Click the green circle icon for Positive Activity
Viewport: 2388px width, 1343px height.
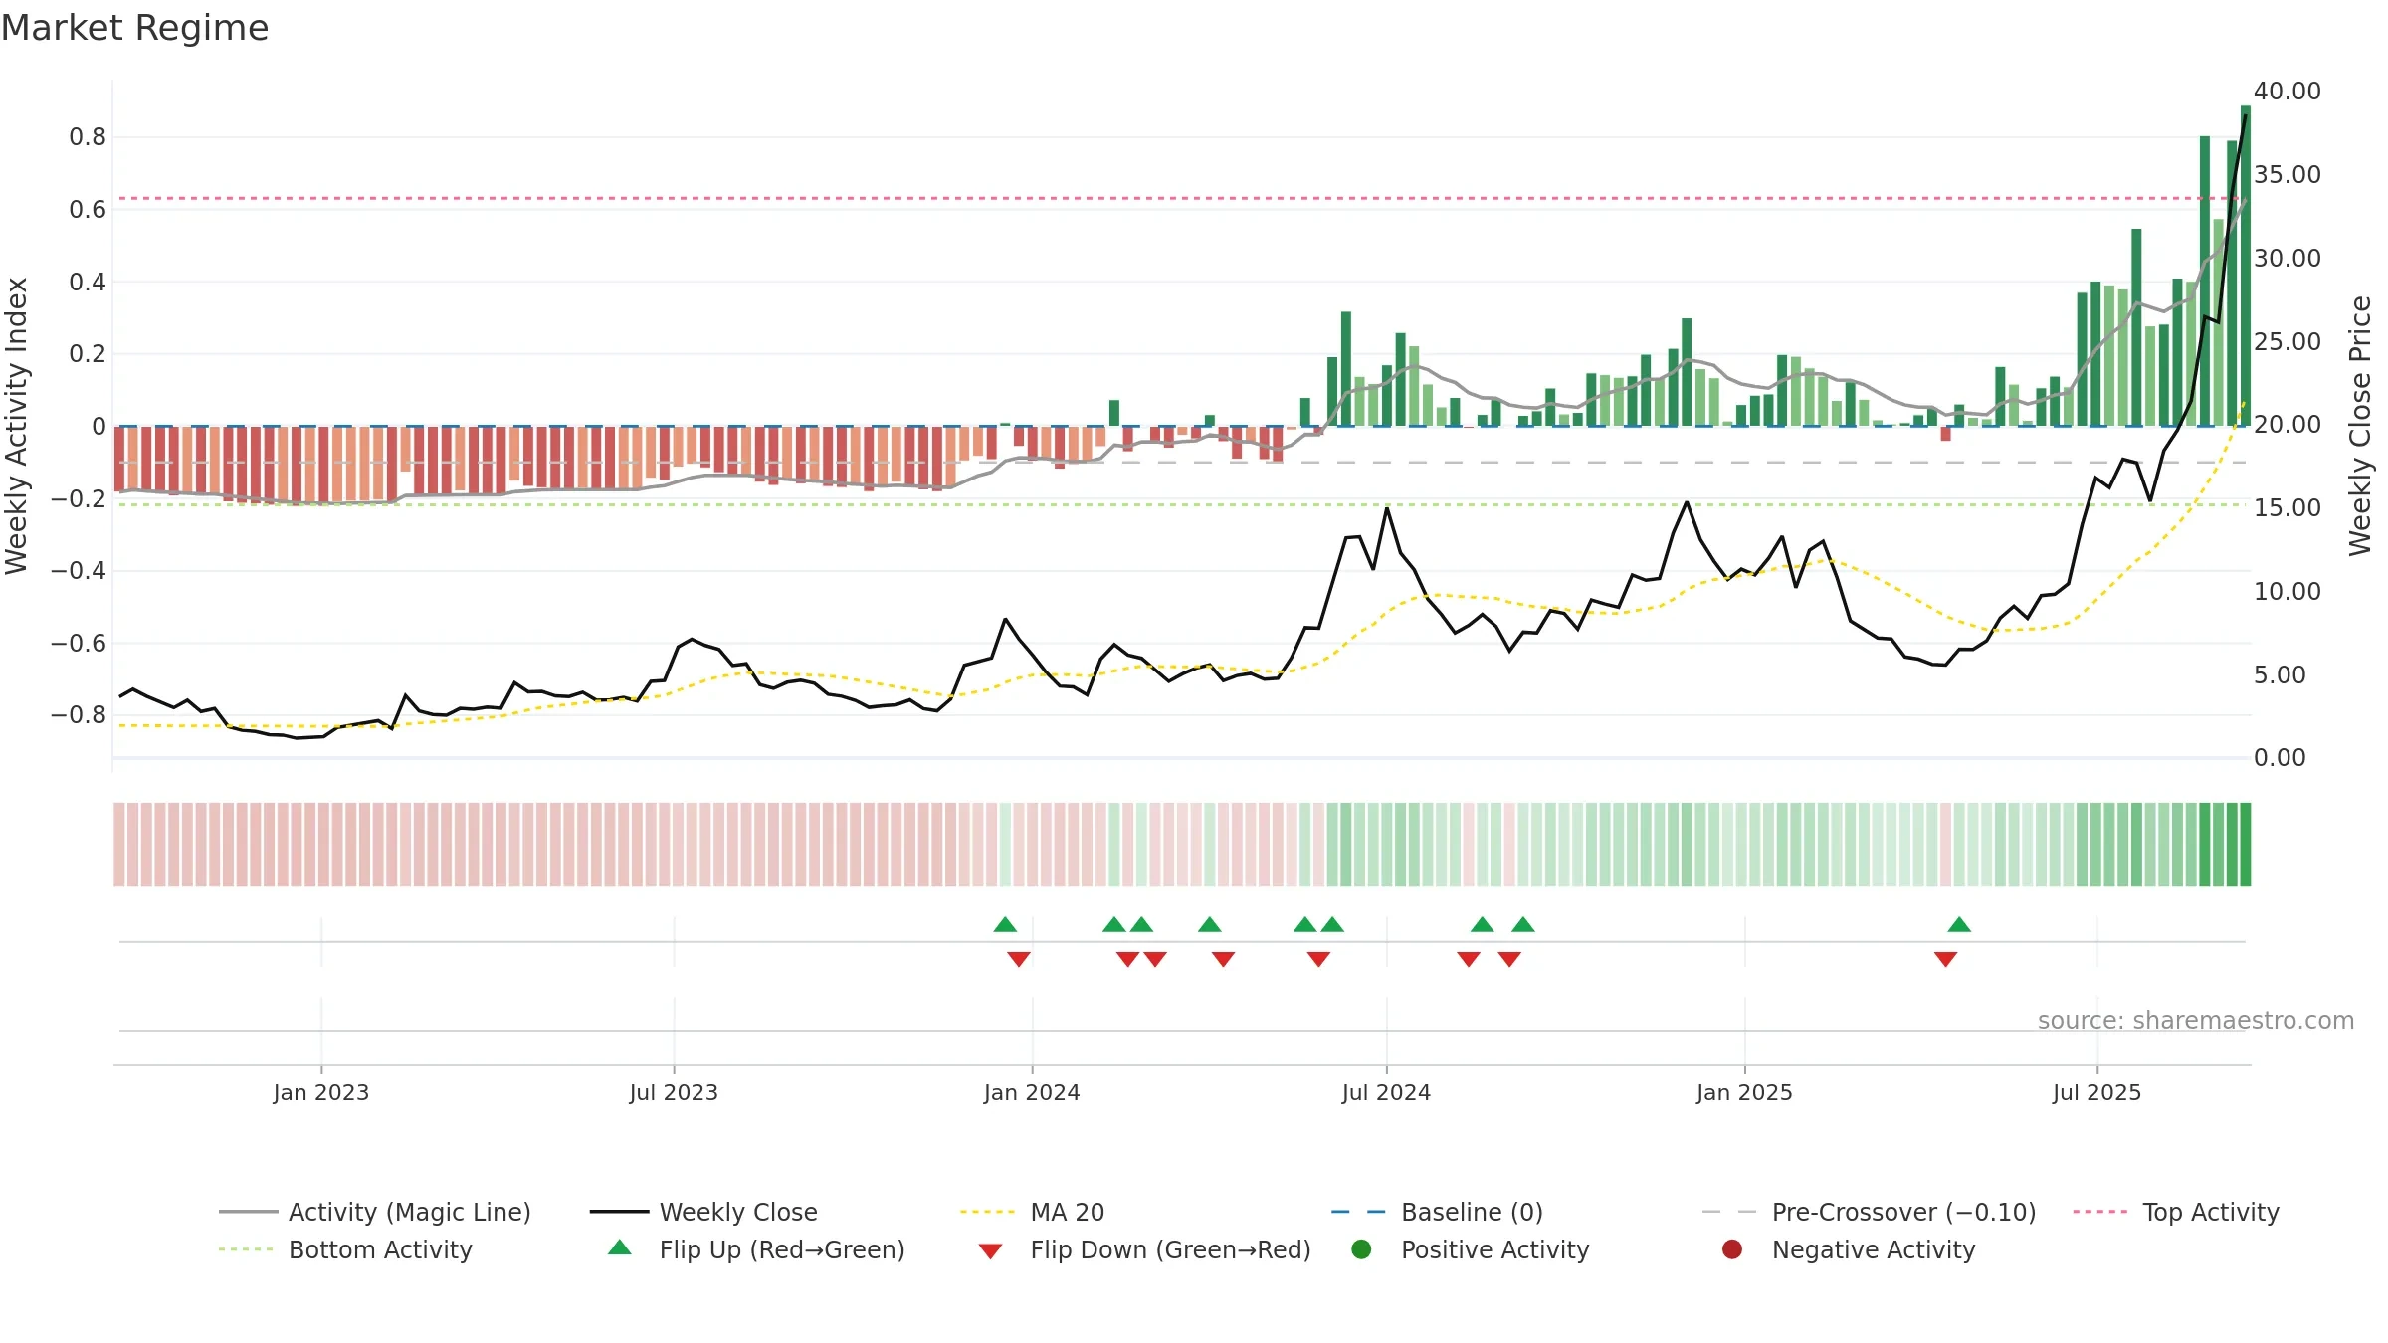(x=1361, y=1249)
